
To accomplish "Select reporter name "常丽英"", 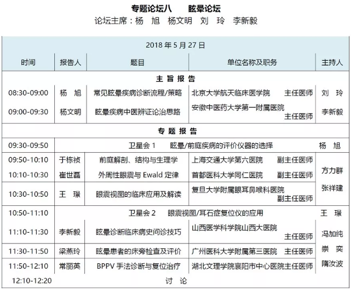I will point(70,265).
